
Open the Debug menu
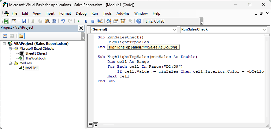tap(81, 13)
